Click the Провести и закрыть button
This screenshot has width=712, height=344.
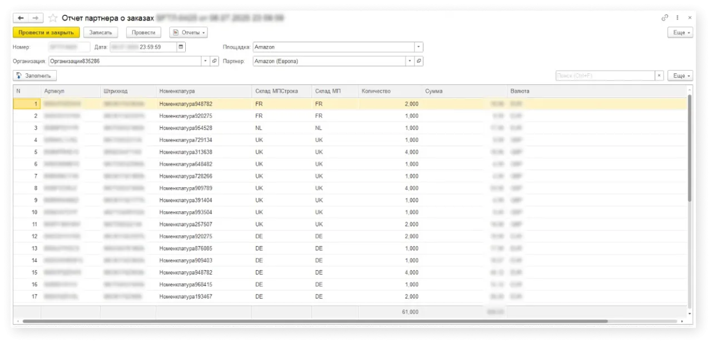click(x=46, y=32)
